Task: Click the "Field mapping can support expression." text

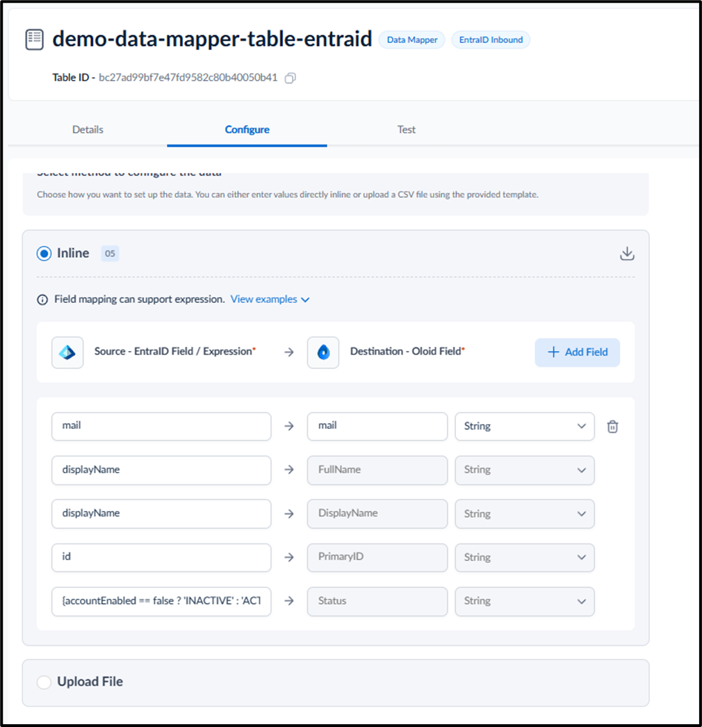Action: (x=140, y=300)
